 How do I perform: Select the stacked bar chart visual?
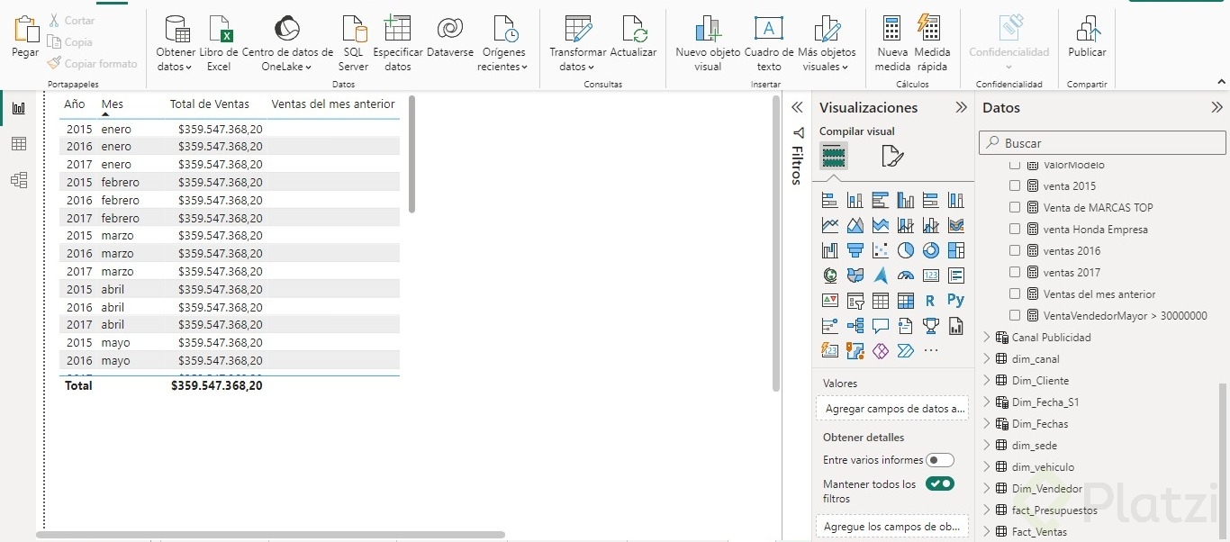pos(830,200)
